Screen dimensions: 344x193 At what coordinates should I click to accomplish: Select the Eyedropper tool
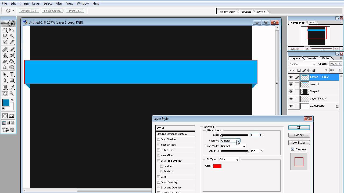12,88
